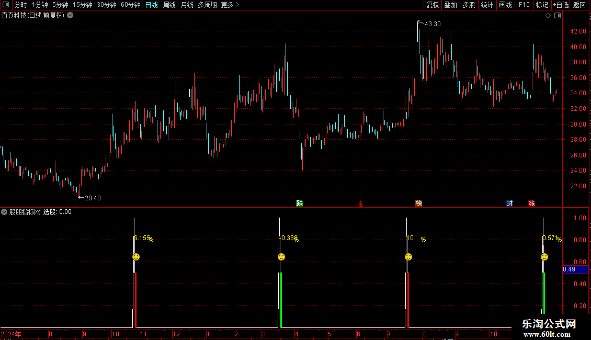Screen dimensions: 591x340
Task: Click the 20.48 low price label
Action: pos(93,198)
